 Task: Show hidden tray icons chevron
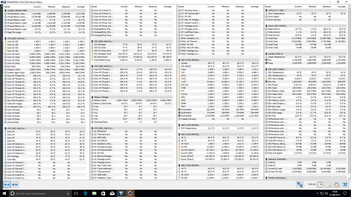pyautogui.click(x=317, y=193)
